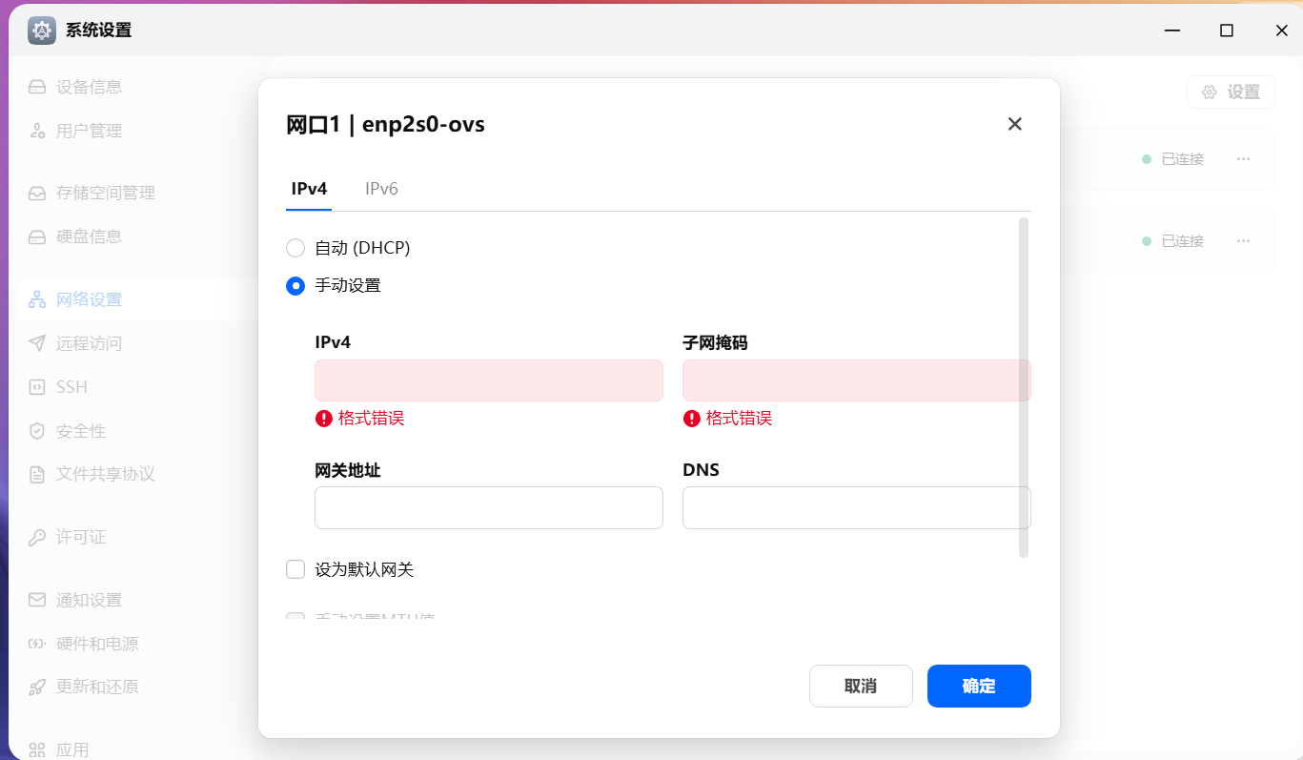The image size is (1303, 760).
Task: Click the SSH sidebar icon
Action: click(x=37, y=387)
